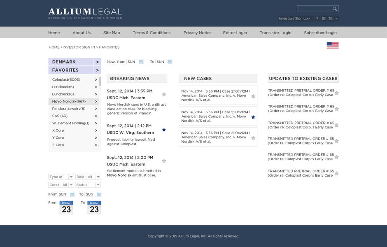Open sidebar To SUN calendar icon
The width and height of the screenshot is (387, 247).
[x=99, y=194]
